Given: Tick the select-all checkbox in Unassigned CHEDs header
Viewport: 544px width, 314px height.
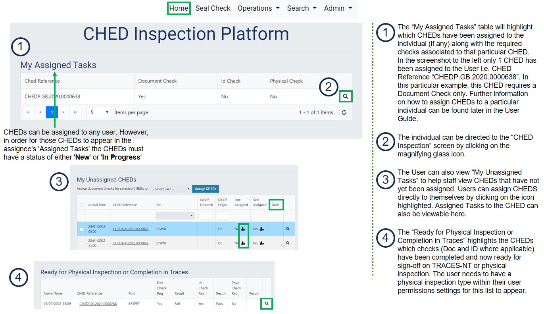Looking at the screenshot, I should [82, 205].
